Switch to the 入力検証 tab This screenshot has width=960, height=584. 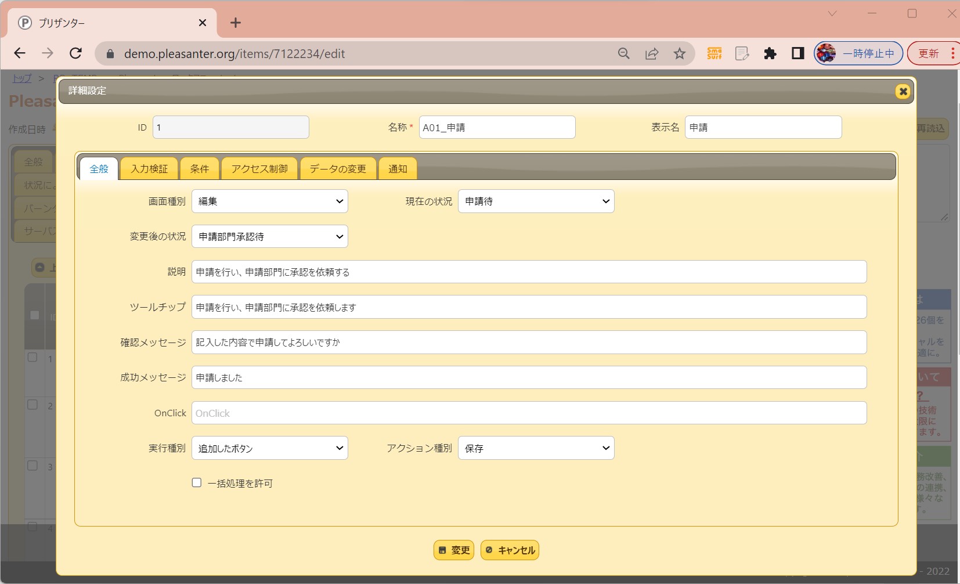point(149,169)
